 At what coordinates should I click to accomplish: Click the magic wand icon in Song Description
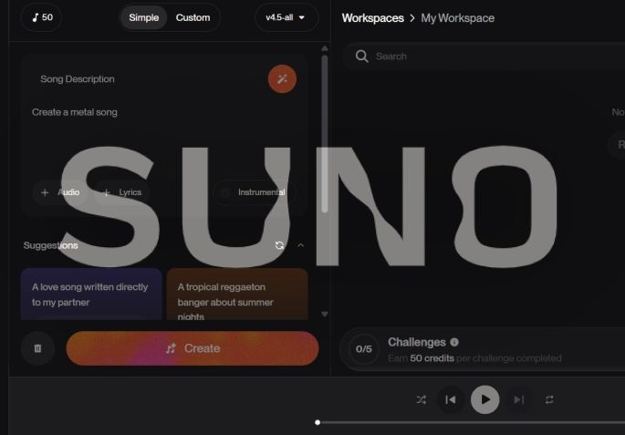tap(282, 78)
